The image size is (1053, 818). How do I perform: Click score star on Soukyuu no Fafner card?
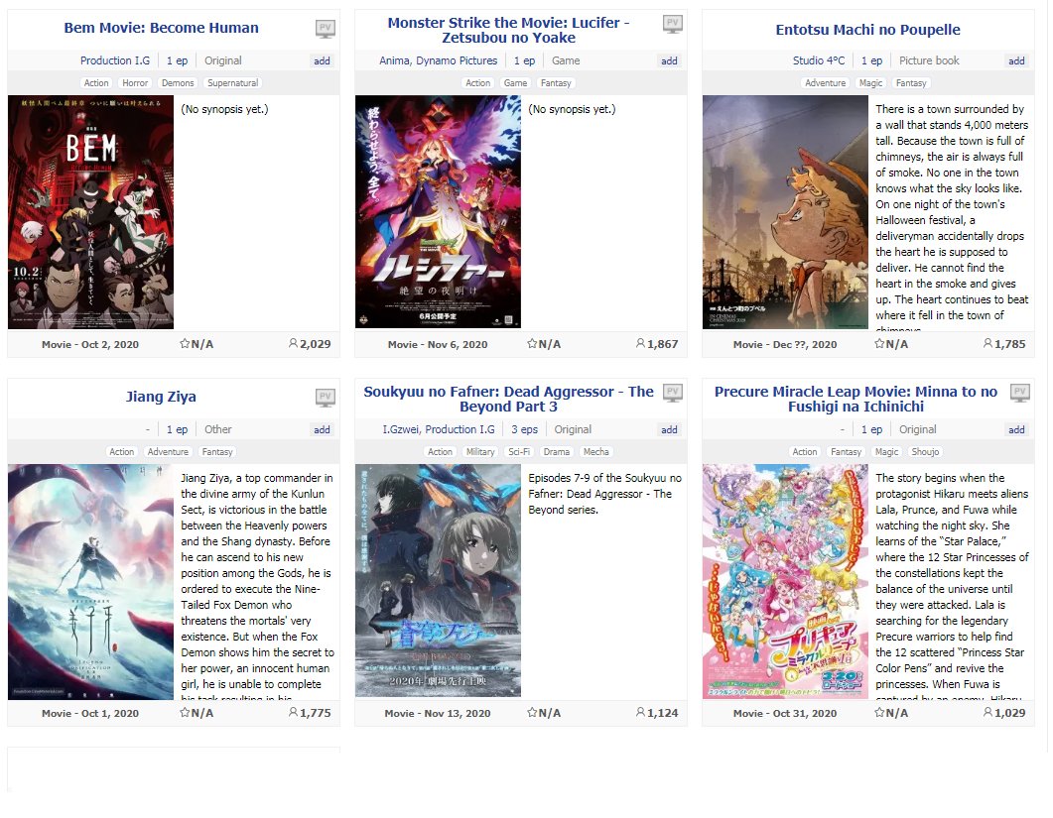pyautogui.click(x=532, y=713)
